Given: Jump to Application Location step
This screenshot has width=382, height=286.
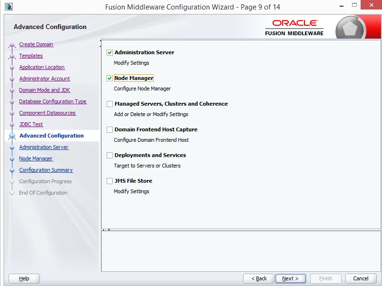Looking at the screenshot, I should coord(42,67).
